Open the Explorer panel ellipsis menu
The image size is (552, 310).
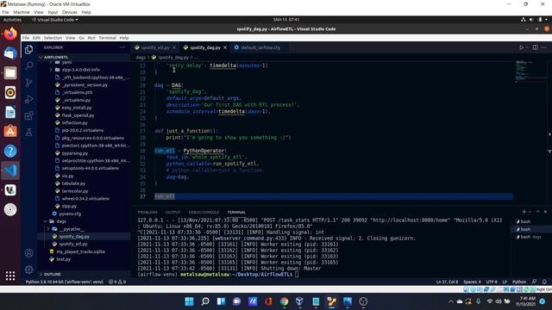(x=122, y=47)
